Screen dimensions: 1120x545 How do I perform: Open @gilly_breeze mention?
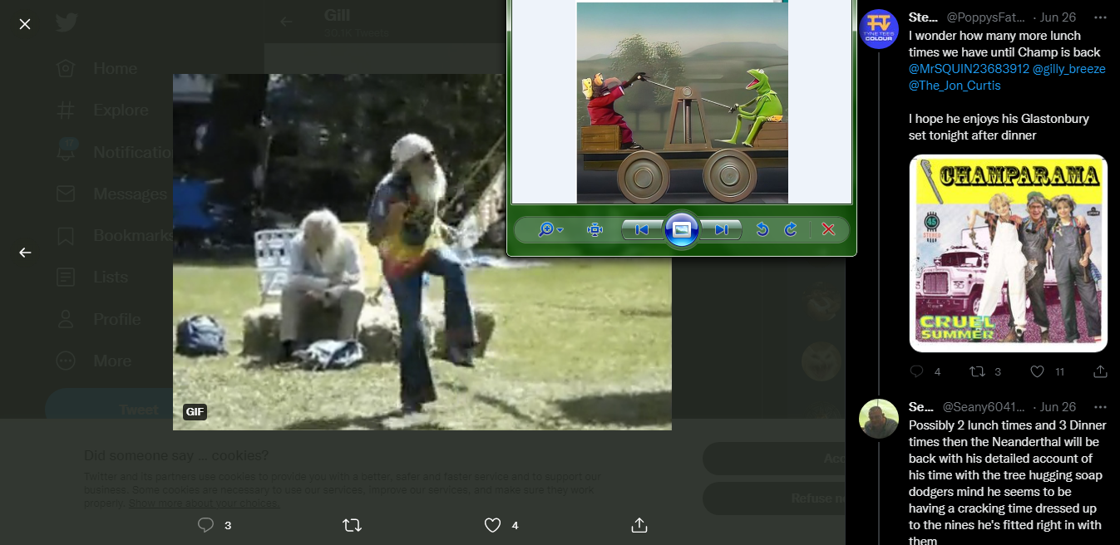(x=1069, y=69)
